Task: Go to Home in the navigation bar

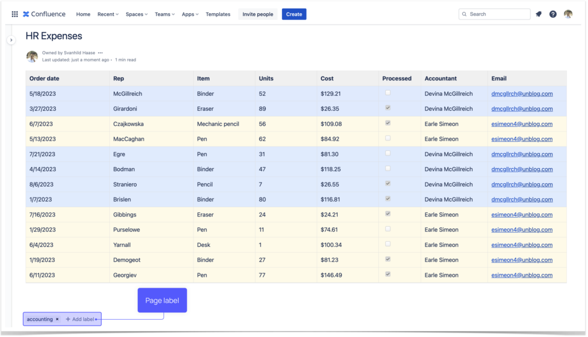Action: pyautogui.click(x=83, y=14)
